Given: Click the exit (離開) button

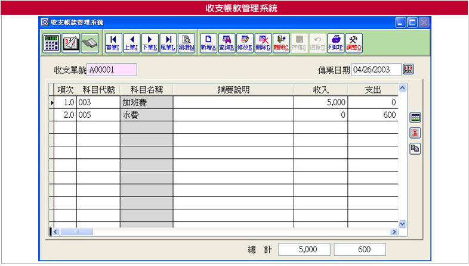Looking at the screenshot, I should [x=281, y=43].
